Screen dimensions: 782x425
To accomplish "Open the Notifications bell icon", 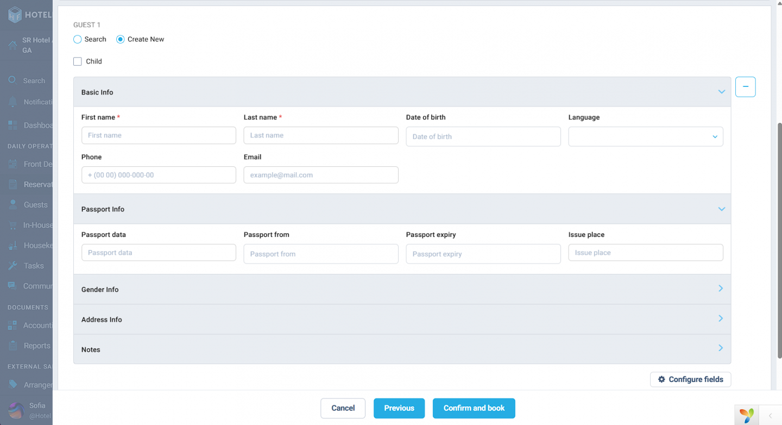I will [12, 102].
